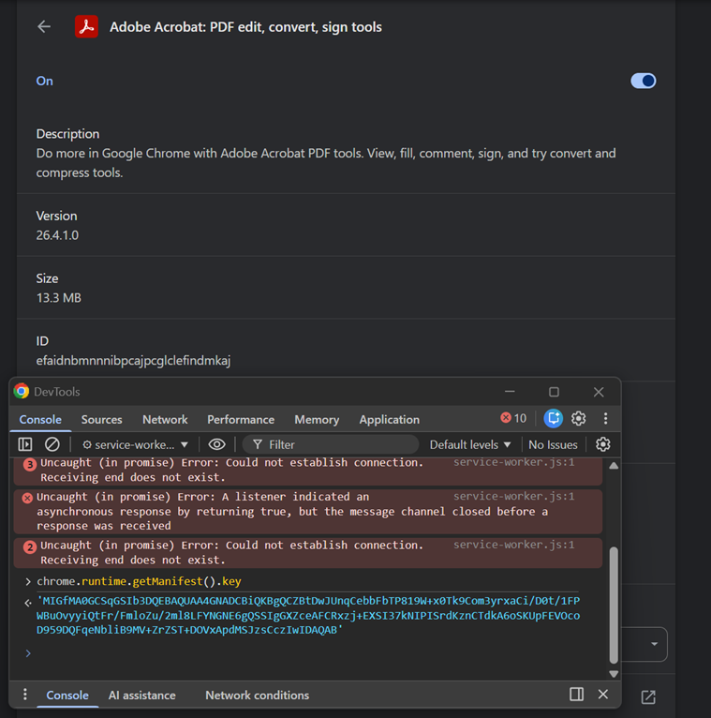This screenshot has height=718, width=711.
Task: Open the AI assistance blue icon
Action: coord(553,419)
